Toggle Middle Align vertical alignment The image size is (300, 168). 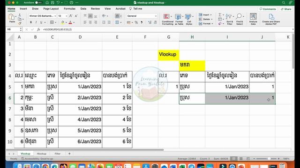click(x=90, y=16)
